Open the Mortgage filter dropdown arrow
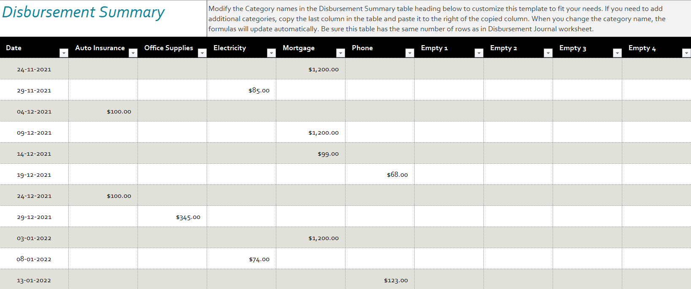Viewport: 691px width, 289px height. (340, 53)
